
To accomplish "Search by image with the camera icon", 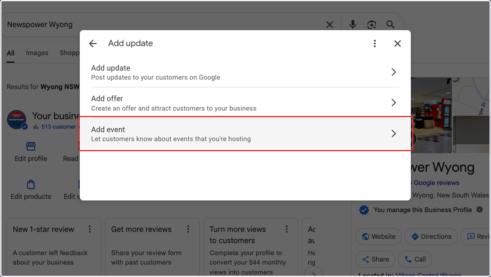I will (x=372, y=25).
